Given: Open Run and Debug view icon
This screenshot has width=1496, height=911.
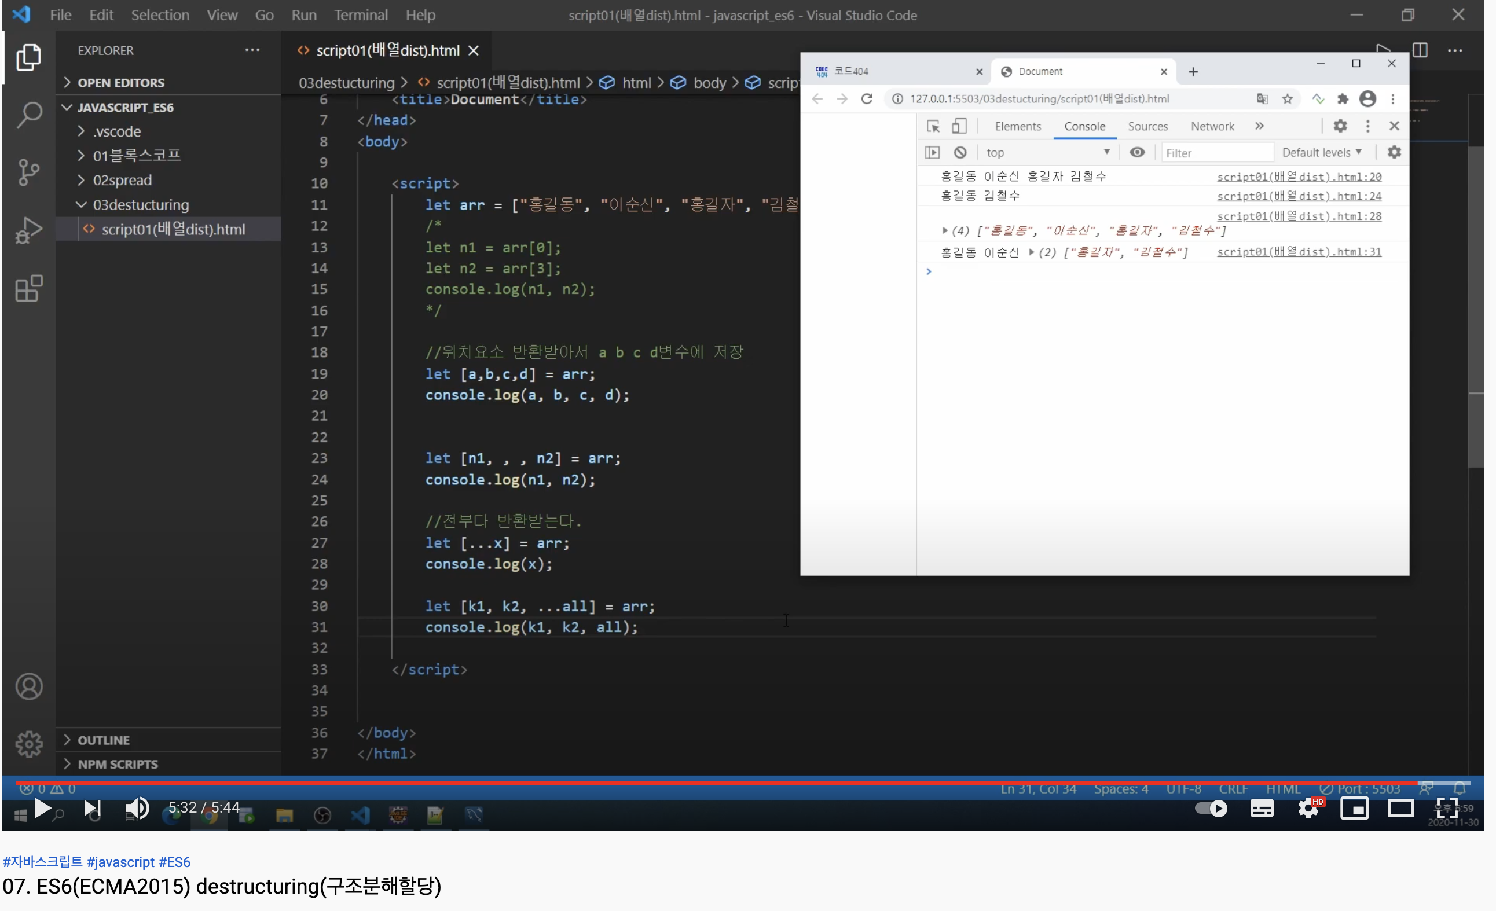Looking at the screenshot, I should (28, 230).
